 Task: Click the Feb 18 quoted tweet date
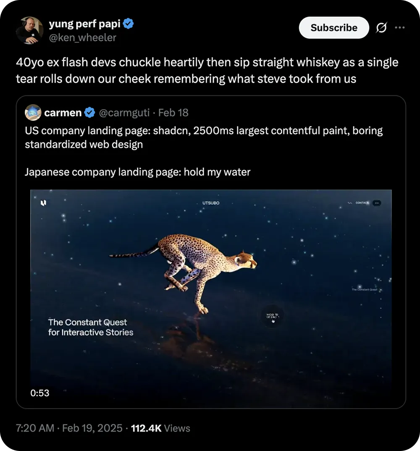(173, 113)
